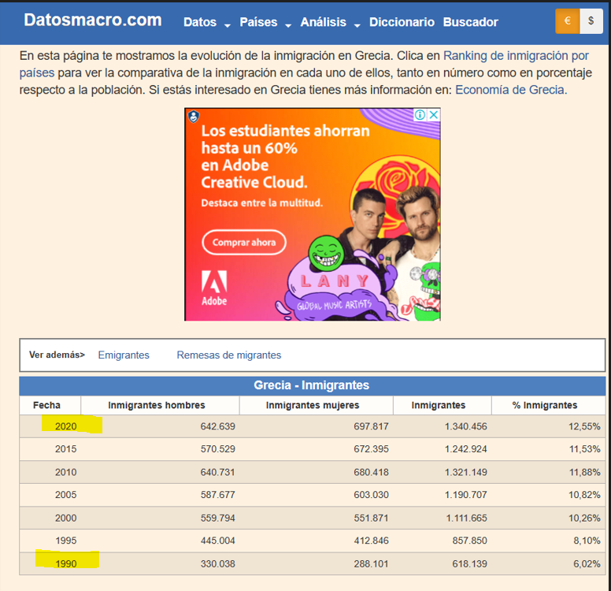Open the Países menu
The width and height of the screenshot is (611, 591).
click(258, 22)
